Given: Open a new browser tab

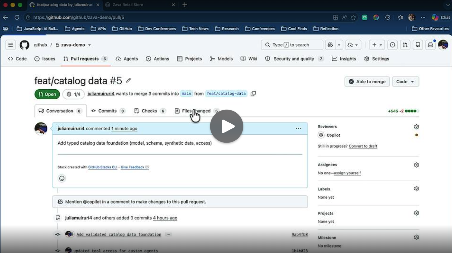Looking at the screenshot, I should (x=185, y=5).
